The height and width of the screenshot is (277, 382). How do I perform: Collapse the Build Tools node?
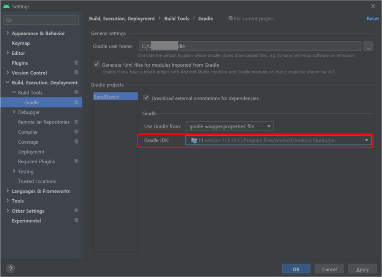pyautogui.click(x=14, y=92)
